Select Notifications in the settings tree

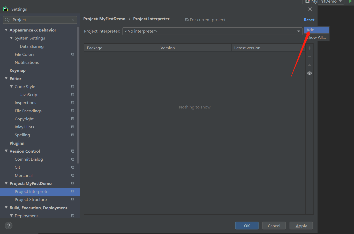[x=27, y=62]
